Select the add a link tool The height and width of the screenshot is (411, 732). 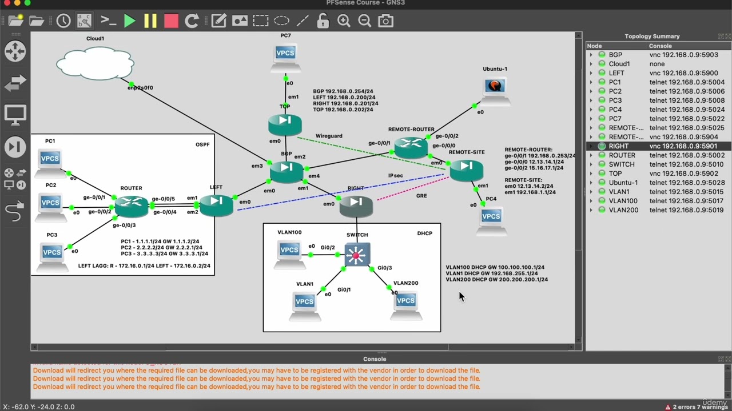click(15, 211)
